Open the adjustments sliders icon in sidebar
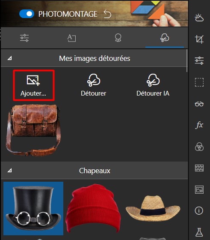 tap(199, 60)
